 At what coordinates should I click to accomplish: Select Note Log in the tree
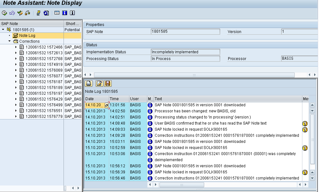[27, 36]
